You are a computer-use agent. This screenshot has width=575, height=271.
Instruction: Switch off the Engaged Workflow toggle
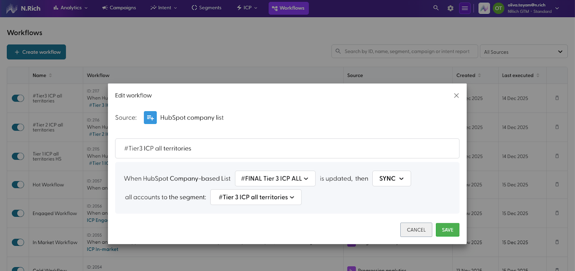click(18, 213)
